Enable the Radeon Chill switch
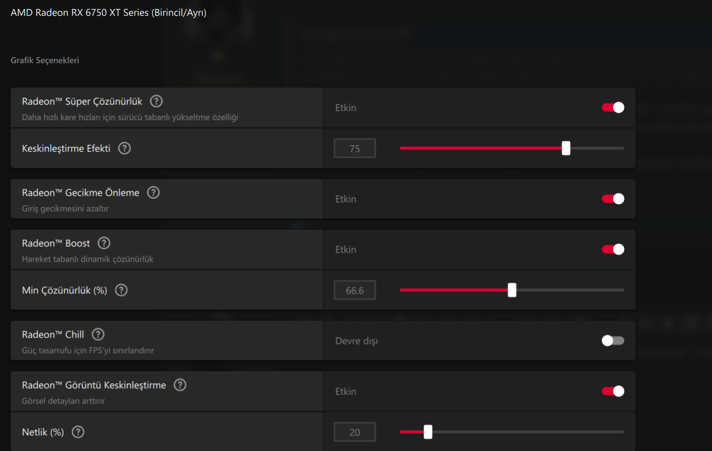712x451 pixels. click(613, 340)
